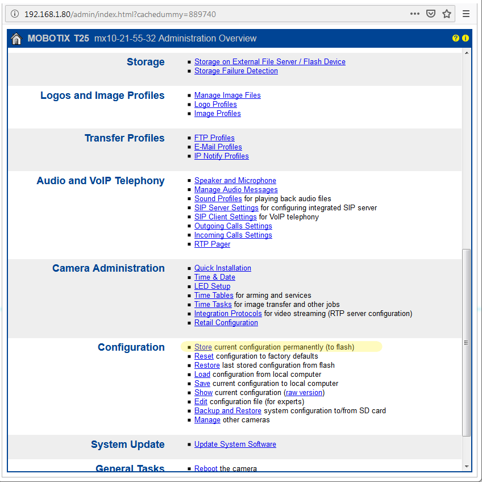Launch Quick Installation wizard link

pos(222,268)
